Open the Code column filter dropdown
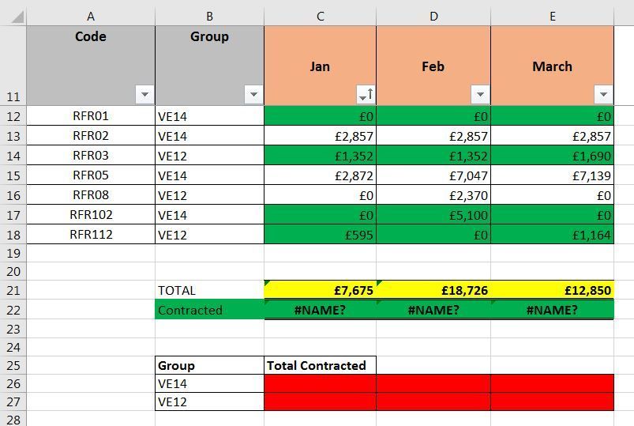This screenshot has width=634, height=426. 144,95
